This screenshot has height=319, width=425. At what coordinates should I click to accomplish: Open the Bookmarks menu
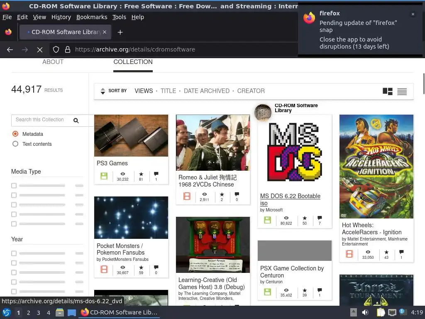pyautogui.click(x=92, y=17)
